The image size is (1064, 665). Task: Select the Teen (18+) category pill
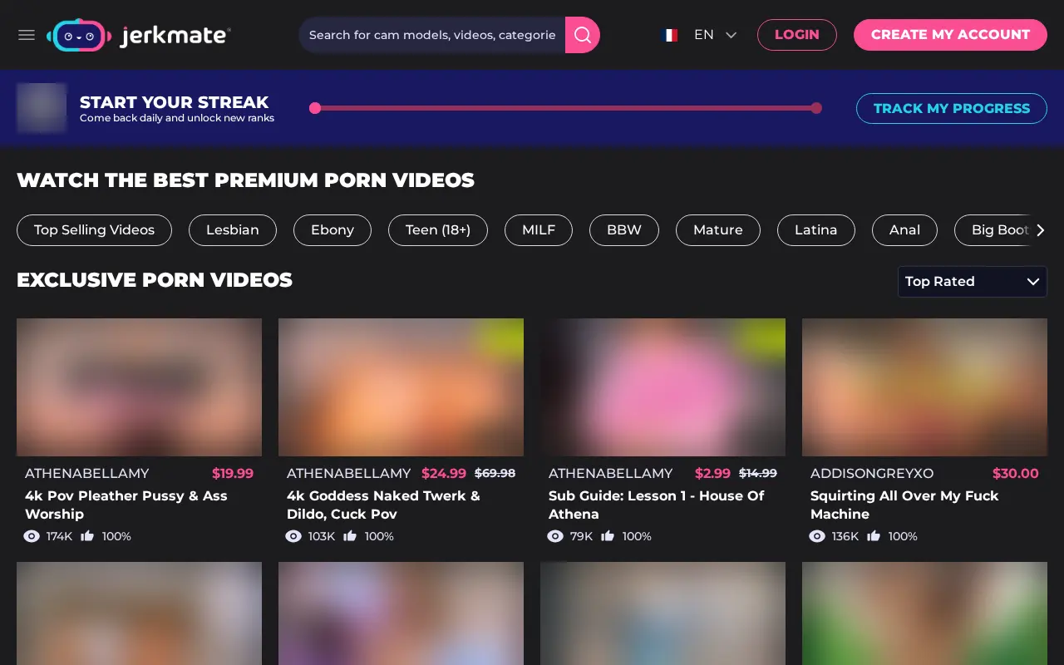438,230
